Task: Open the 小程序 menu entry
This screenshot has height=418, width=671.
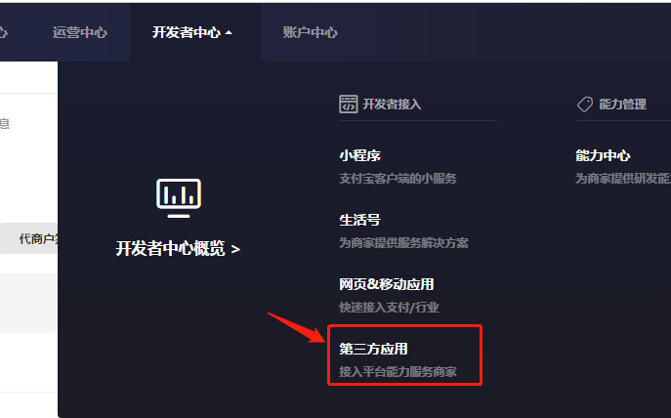Action: tap(359, 155)
